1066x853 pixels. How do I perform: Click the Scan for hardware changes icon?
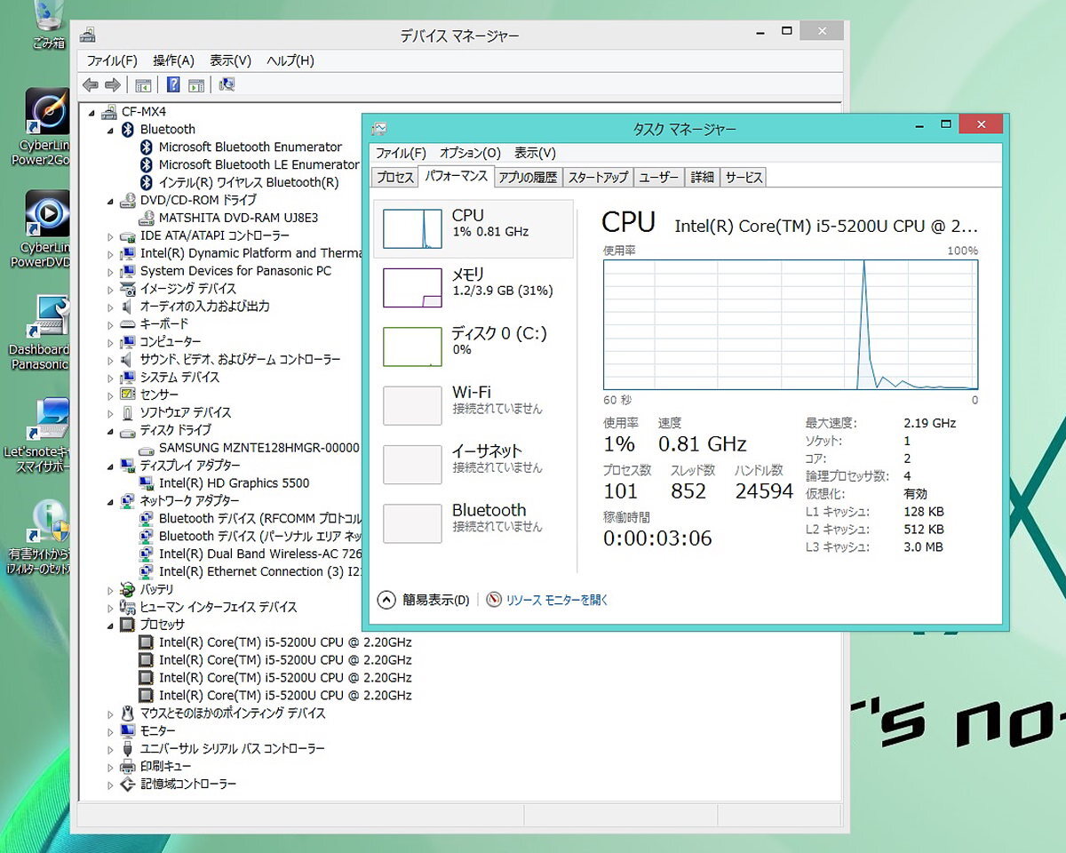pos(227,85)
